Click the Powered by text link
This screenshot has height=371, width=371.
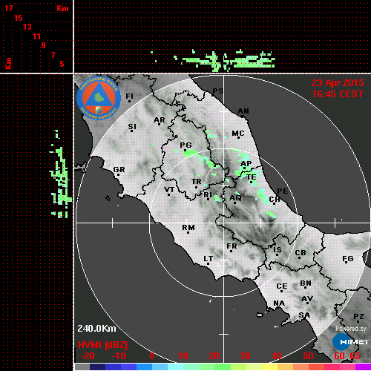click(x=351, y=329)
